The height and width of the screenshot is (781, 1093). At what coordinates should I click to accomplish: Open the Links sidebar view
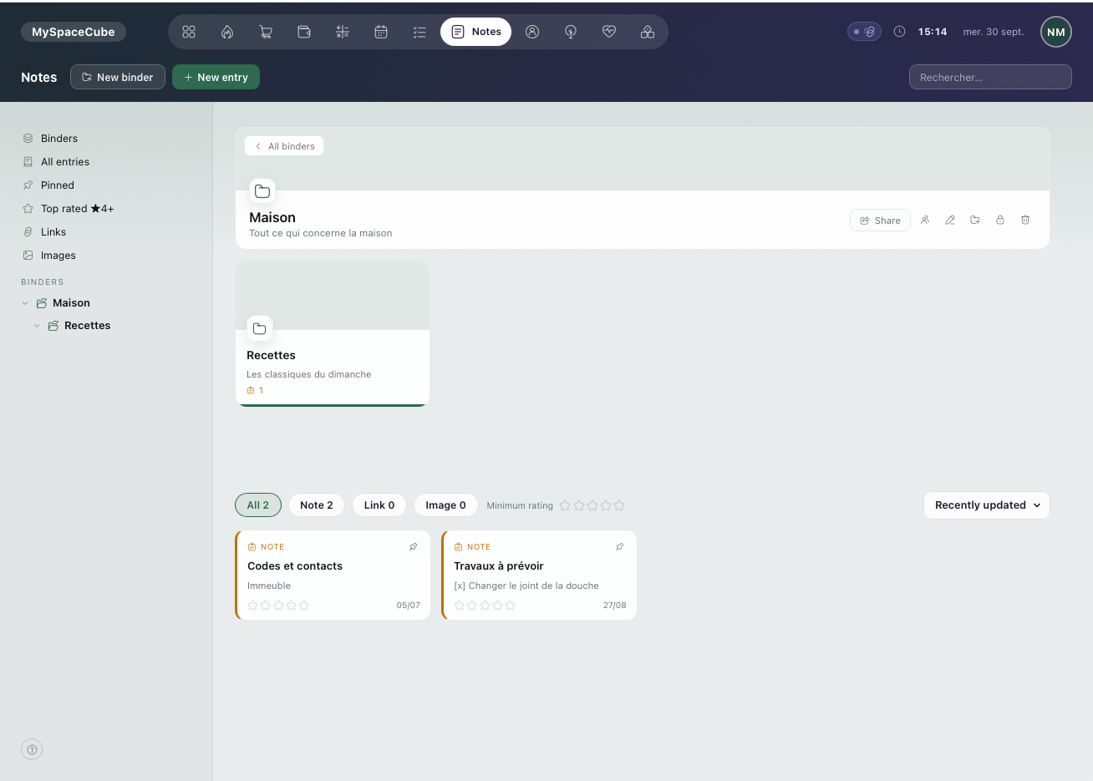click(x=53, y=232)
